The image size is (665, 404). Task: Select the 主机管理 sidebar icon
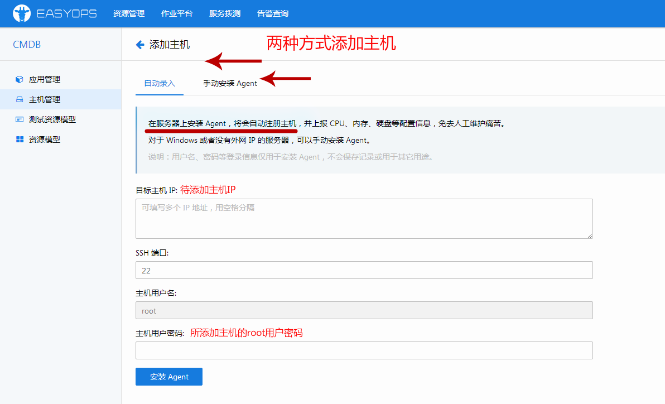[x=20, y=99]
